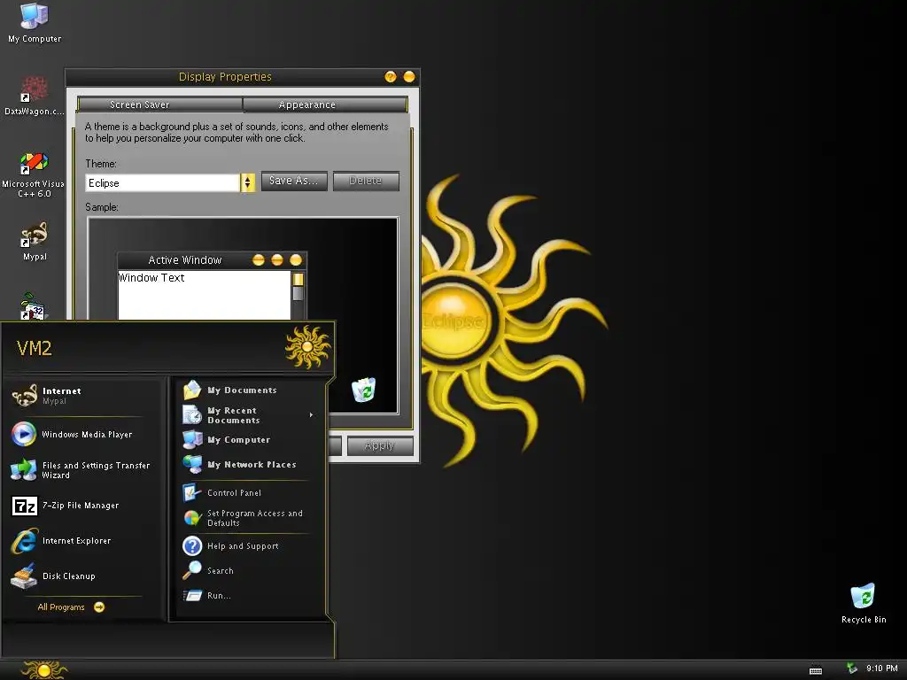Image resolution: width=907 pixels, height=680 pixels.
Task: Click the Save As... button
Action: point(294,181)
